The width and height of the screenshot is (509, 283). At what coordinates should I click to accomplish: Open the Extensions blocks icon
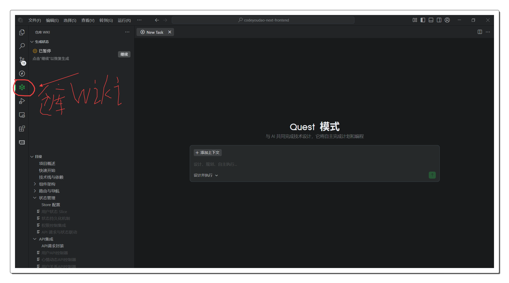click(22, 129)
